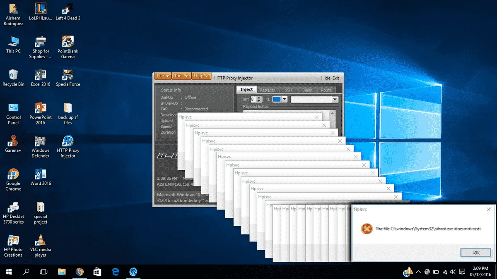Expand the empty combo box beside HL
This screenshot has height=279, width=497.
(335, 100)
